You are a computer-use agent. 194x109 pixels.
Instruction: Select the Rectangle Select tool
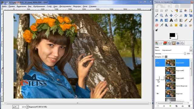157,11
